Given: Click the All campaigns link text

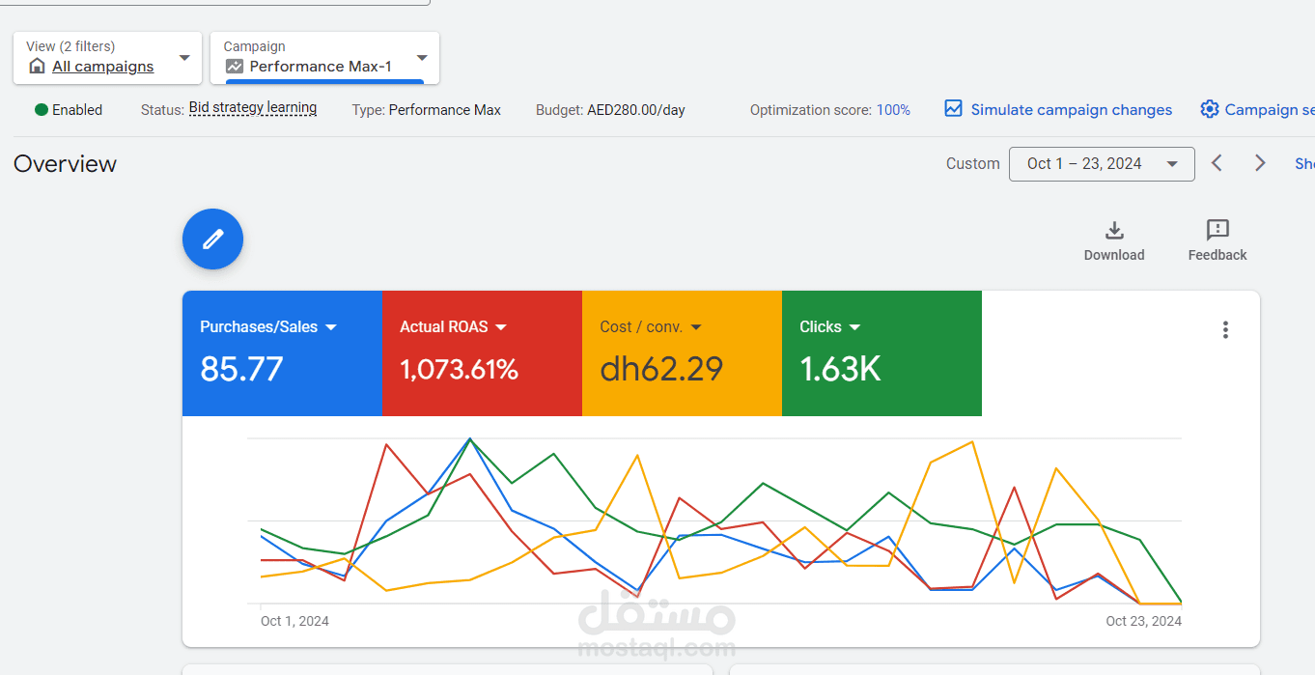Looking at the screenshot, I should pos(103,67).
